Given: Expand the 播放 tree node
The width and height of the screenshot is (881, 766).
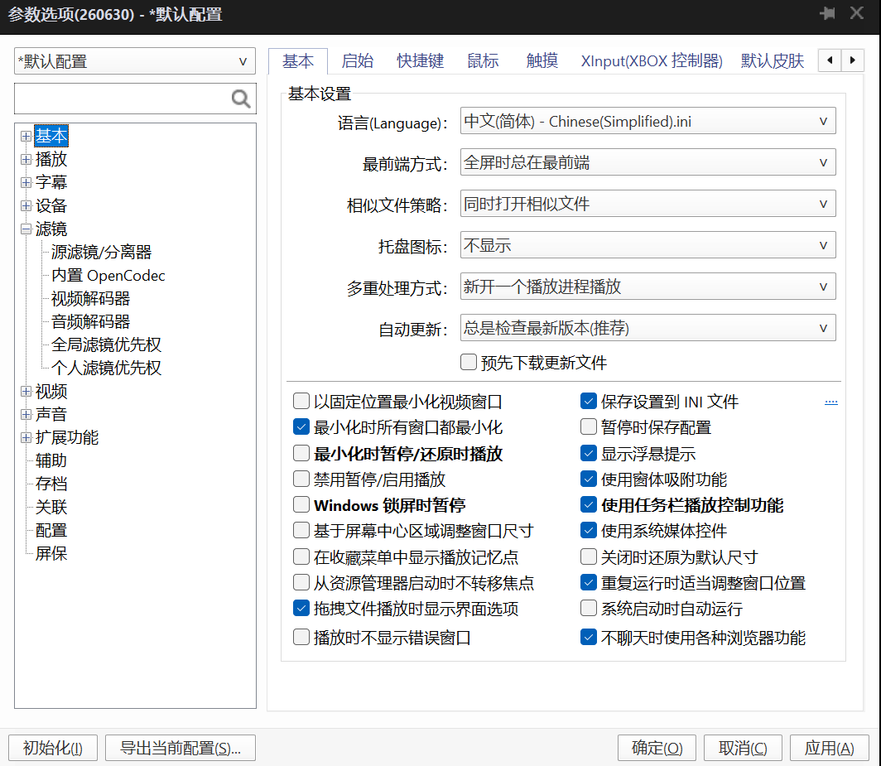Looking at the screenshot, I should pyautogui.click(x=26, y=160).
